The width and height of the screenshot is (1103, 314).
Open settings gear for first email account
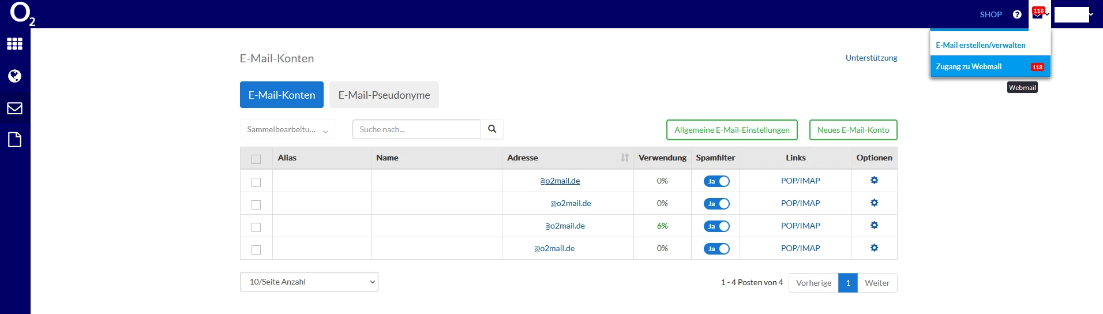(x=874, y=181)
